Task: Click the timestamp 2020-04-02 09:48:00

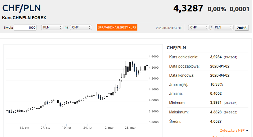Action: click(169, 28)
